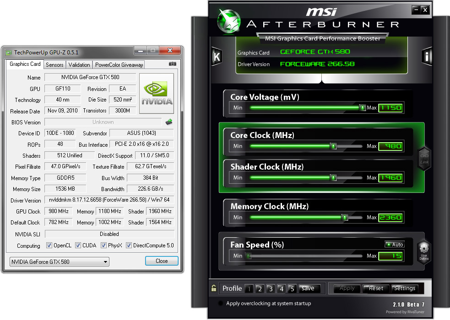
Task: Select Profile 3
Action: coord(271,288)
